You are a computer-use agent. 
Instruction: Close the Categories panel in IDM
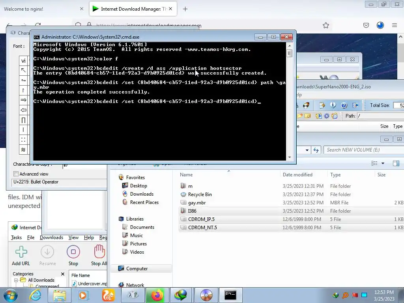(63, 274)
